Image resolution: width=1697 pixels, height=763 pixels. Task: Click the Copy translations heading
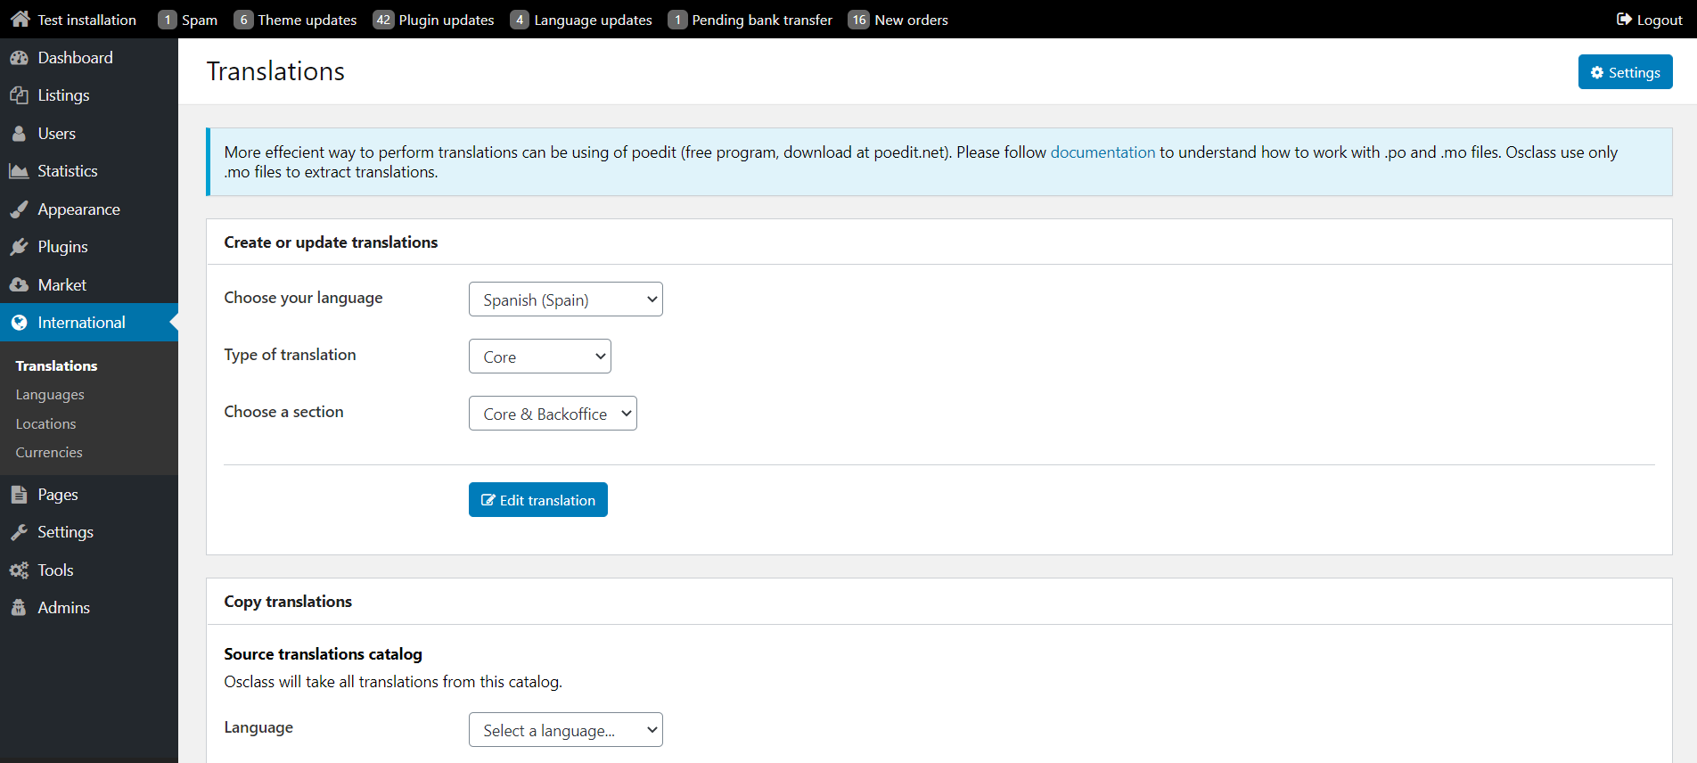click(x=288, y=602)
